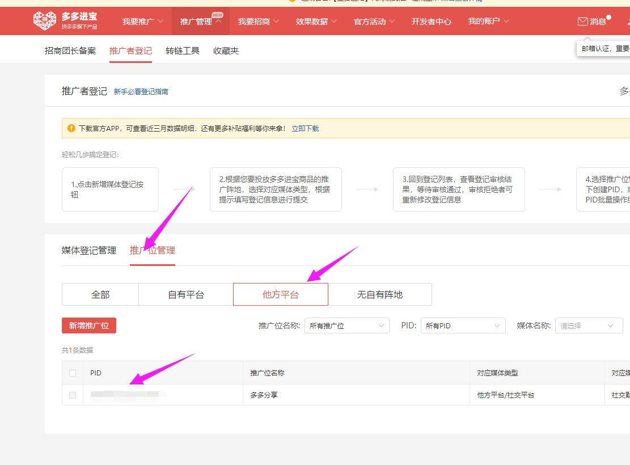Open the PID dropdown showing 所有PID
Screen dimensions: 630x465
click(x=463, y=325)
